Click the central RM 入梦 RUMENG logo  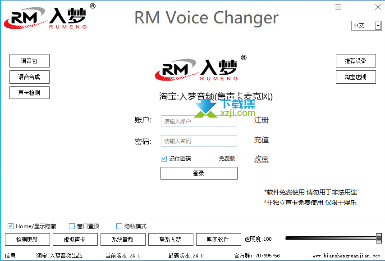(x=201, y=68)
